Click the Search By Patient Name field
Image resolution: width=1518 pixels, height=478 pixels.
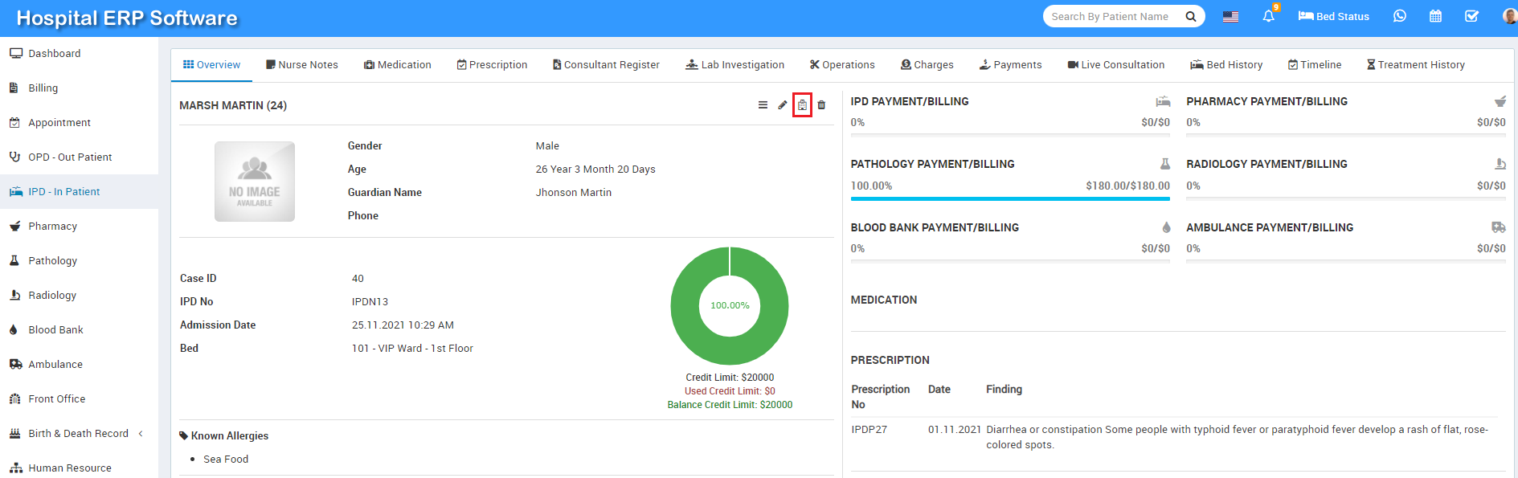1113,16
